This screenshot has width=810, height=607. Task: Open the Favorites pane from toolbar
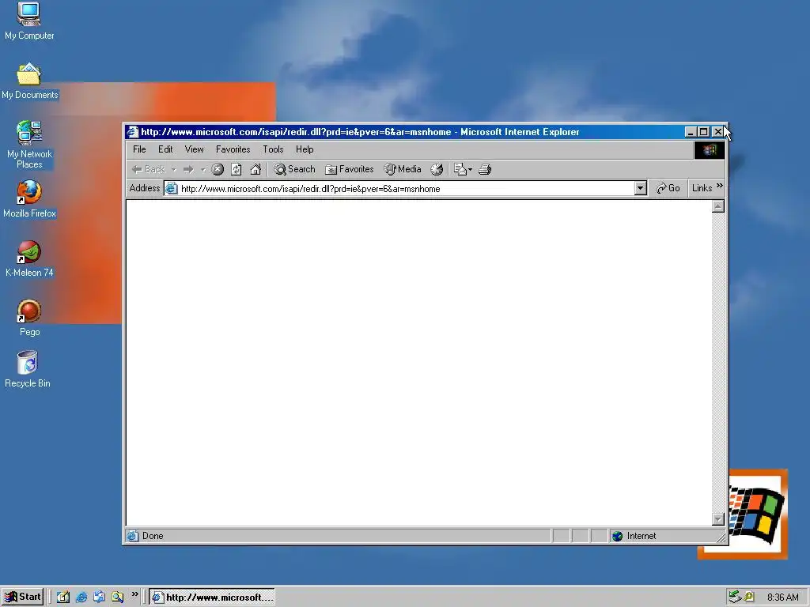[349, 169]
